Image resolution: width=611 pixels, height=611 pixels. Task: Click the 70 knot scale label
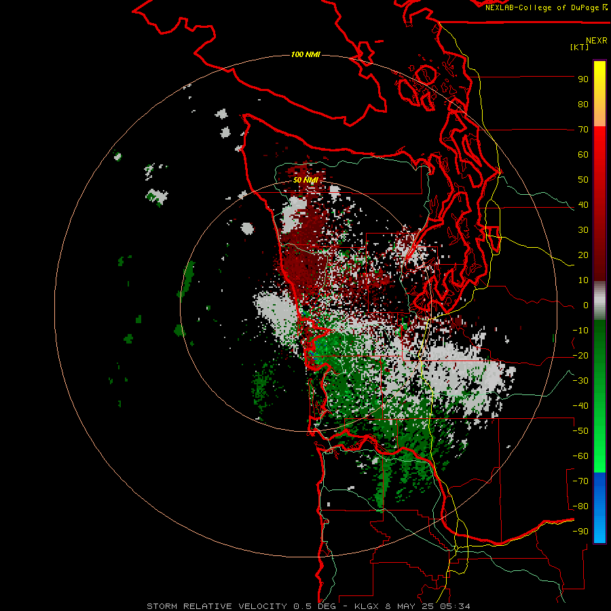coord(583,130)
